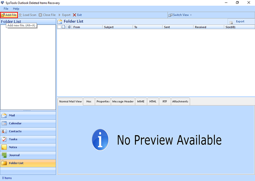Click the page icon column header
255x181 pixels.
[x=64, y=27]
